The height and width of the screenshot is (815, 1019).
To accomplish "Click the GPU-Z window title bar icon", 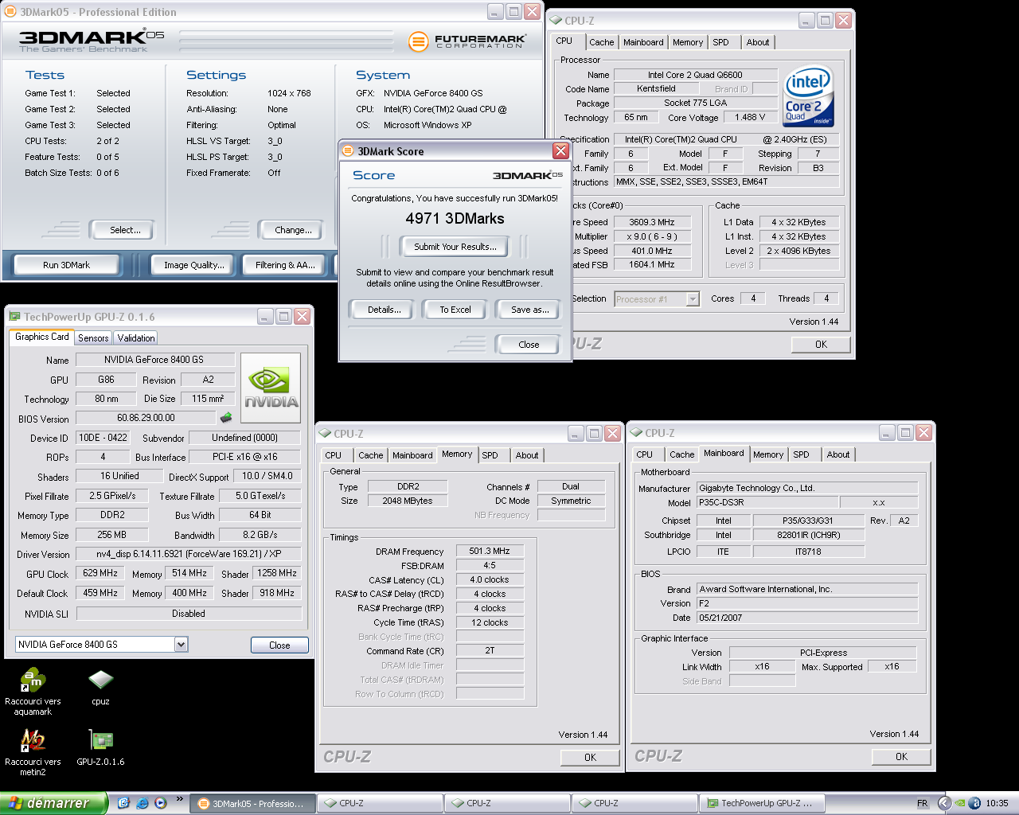I will click(14, 317).
